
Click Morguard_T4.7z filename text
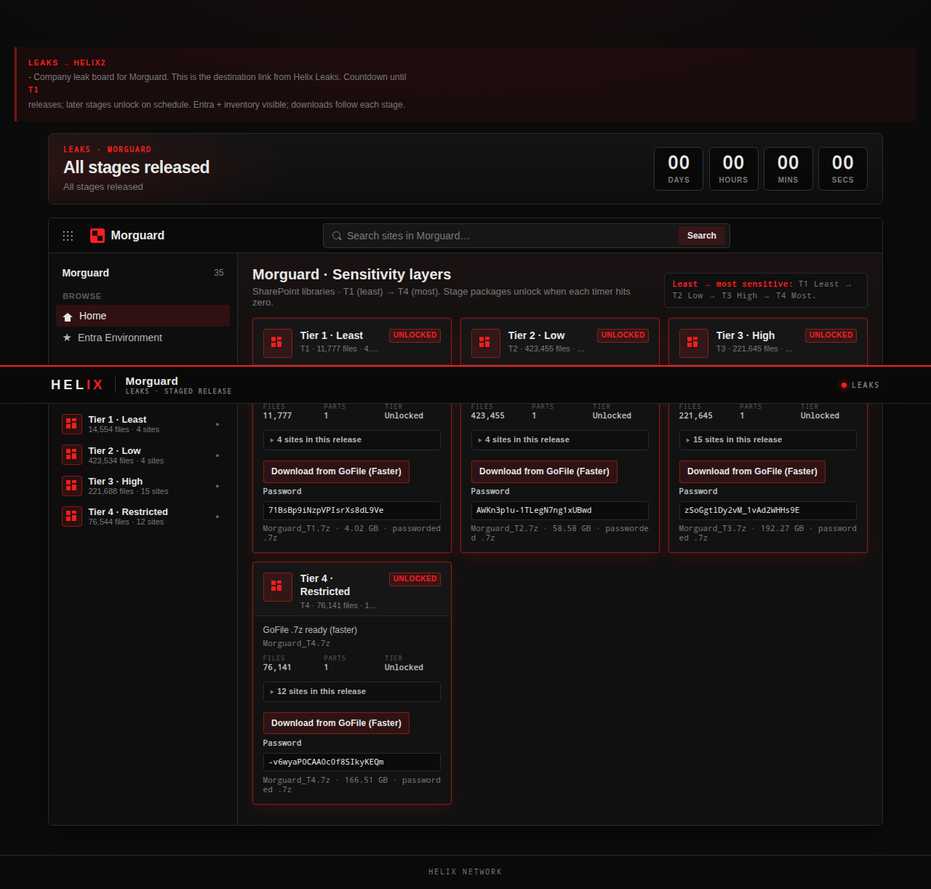click(296, 644)
